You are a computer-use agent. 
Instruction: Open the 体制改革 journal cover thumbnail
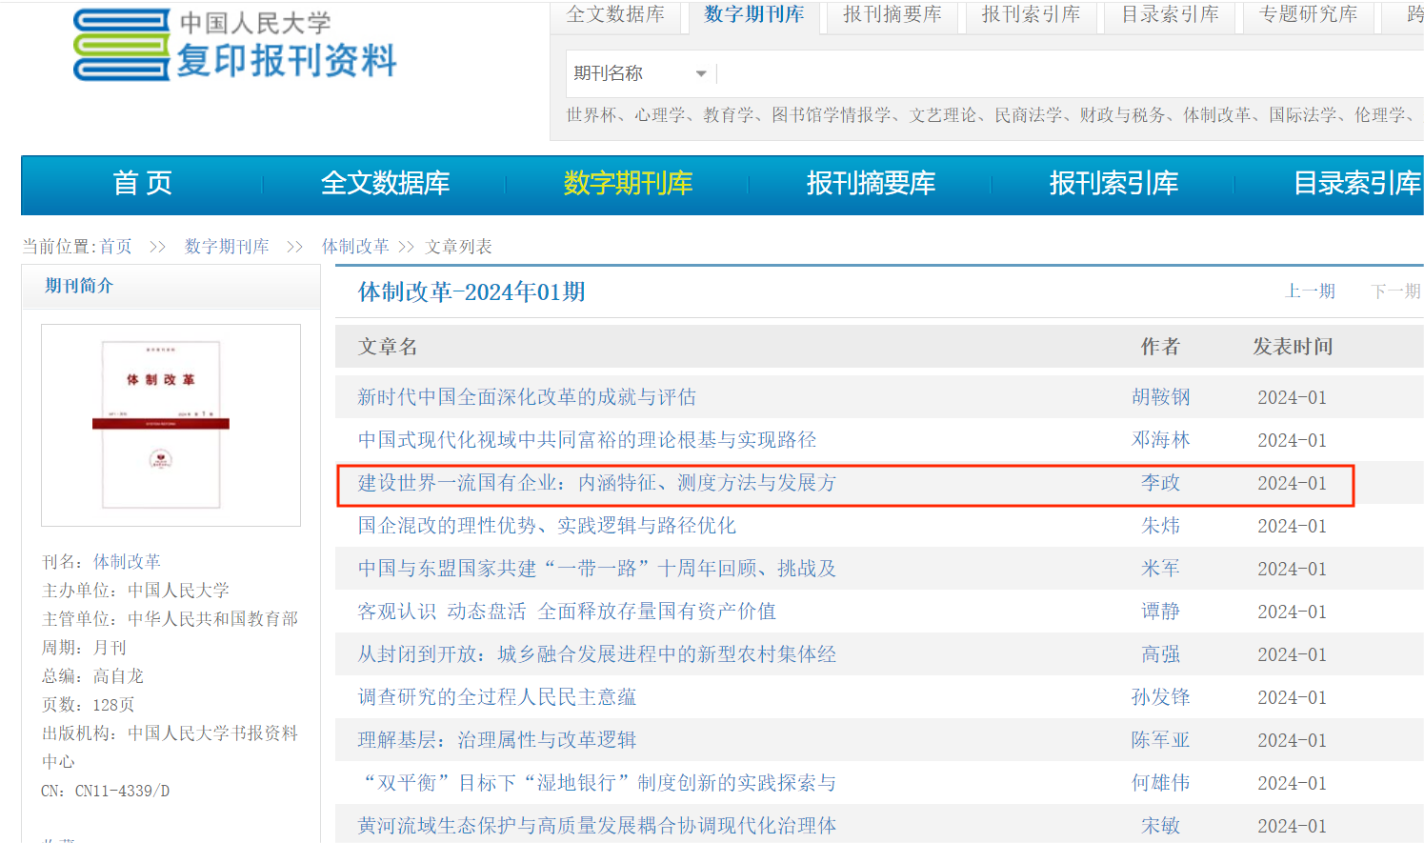170,425
